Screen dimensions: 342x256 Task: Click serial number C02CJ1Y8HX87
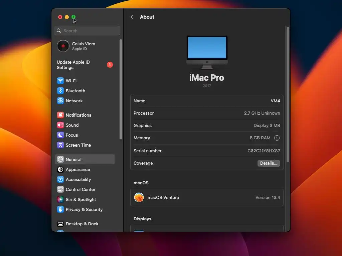pos(264,151)
